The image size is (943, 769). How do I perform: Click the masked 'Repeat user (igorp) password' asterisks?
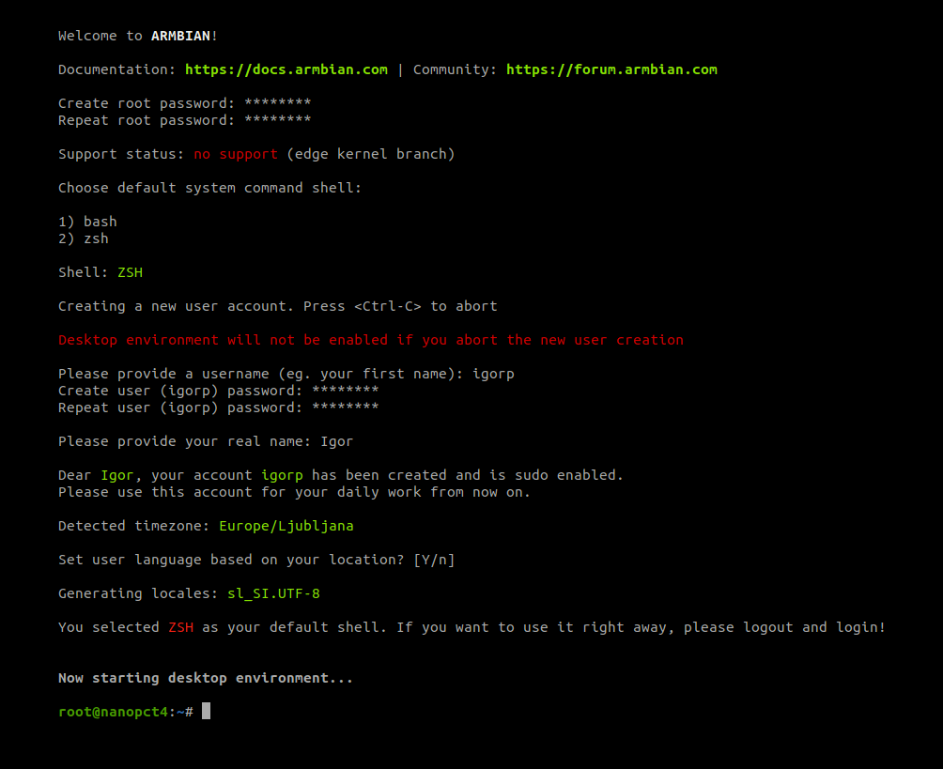pos(346,408)
